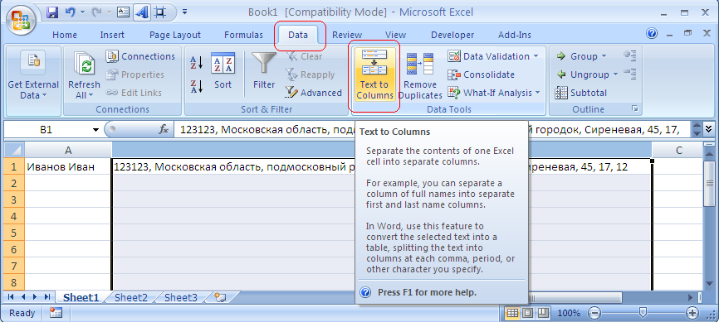Select column A header
Screen dimensions: 719x322
point(68,151)
